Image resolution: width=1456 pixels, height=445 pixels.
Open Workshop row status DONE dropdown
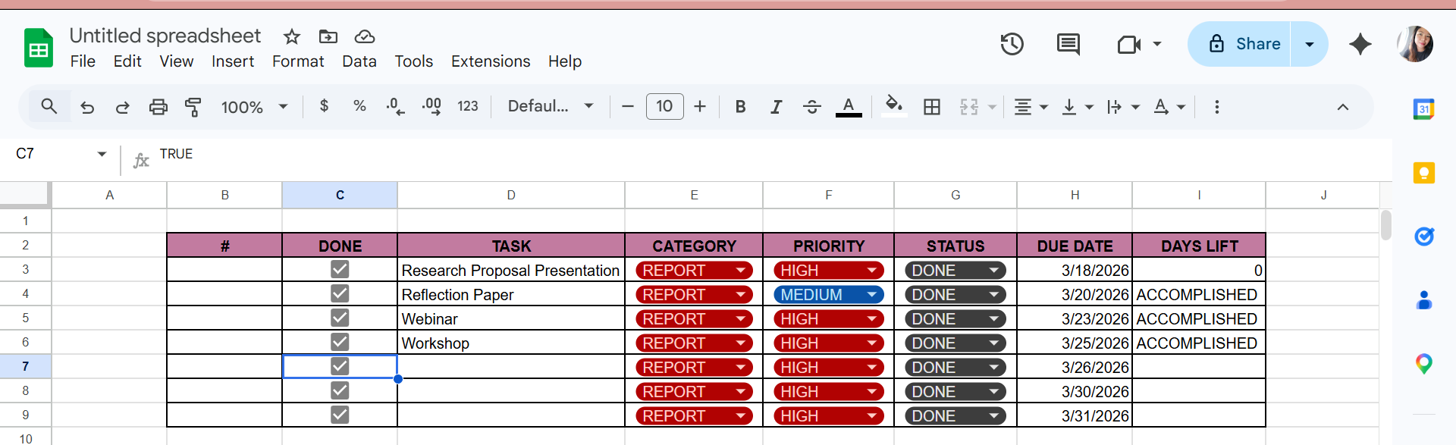pos(993,343)
